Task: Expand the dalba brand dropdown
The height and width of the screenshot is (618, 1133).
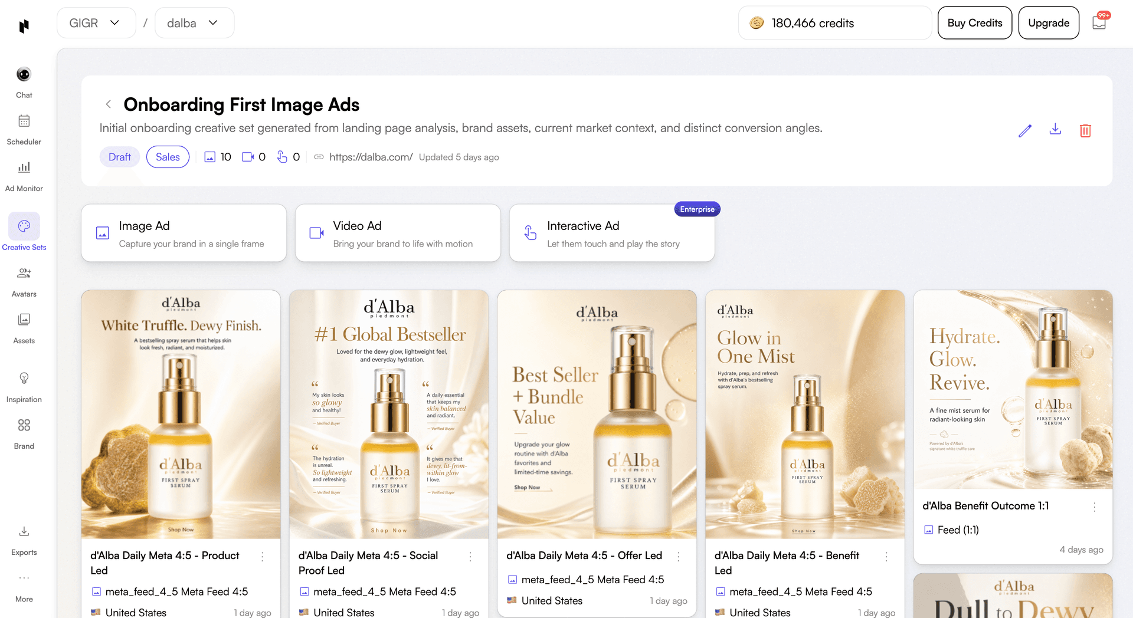Action: pyautogui.click(x=194, y=23)
